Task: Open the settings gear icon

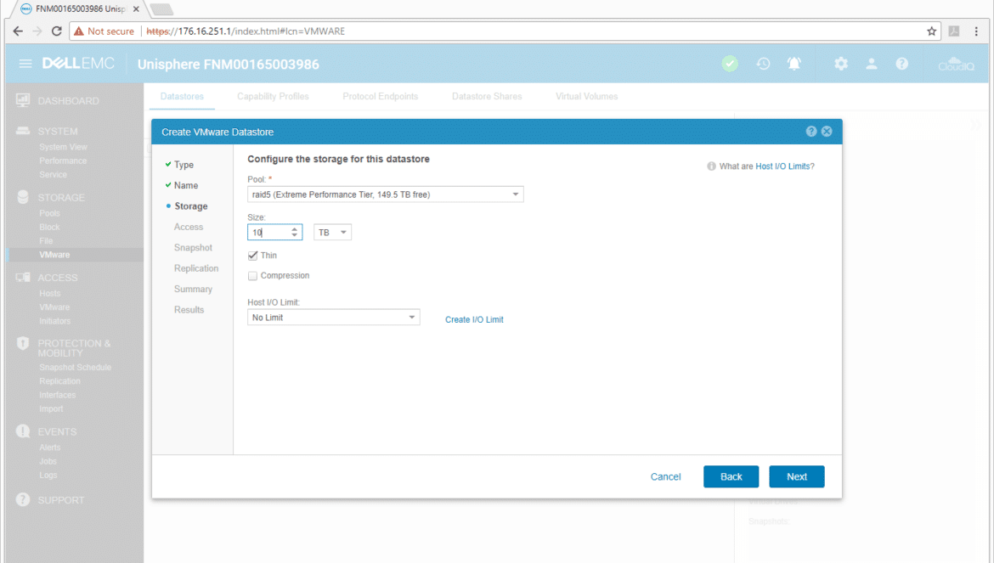Action: [840, 64]
